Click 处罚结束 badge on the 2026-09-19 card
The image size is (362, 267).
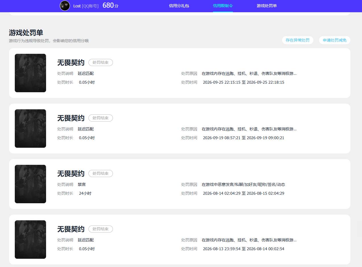pyautogui.click(x=101, y=118)
